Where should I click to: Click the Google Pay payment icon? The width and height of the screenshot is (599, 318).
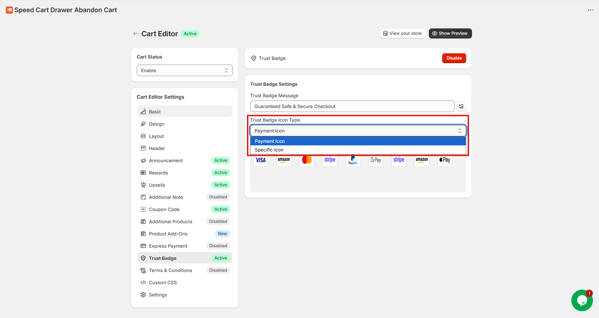(375, 160)
